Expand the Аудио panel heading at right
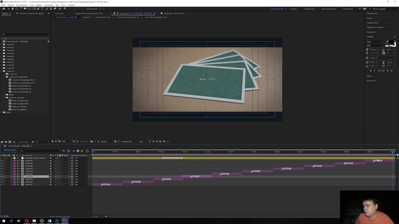The image size is (399, 224). (x=369, y=18)
